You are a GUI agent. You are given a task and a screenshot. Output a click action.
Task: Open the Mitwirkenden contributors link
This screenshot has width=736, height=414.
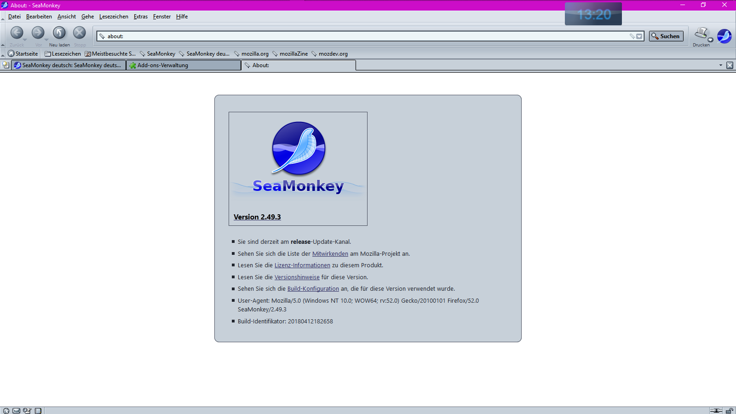330,254
